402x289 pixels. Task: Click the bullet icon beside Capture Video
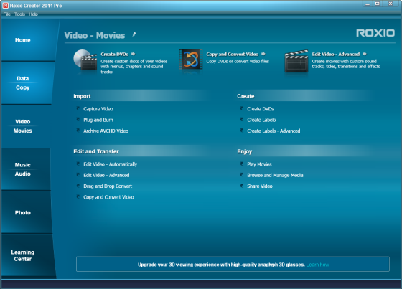pyautogui.click(x=78, y=108)
